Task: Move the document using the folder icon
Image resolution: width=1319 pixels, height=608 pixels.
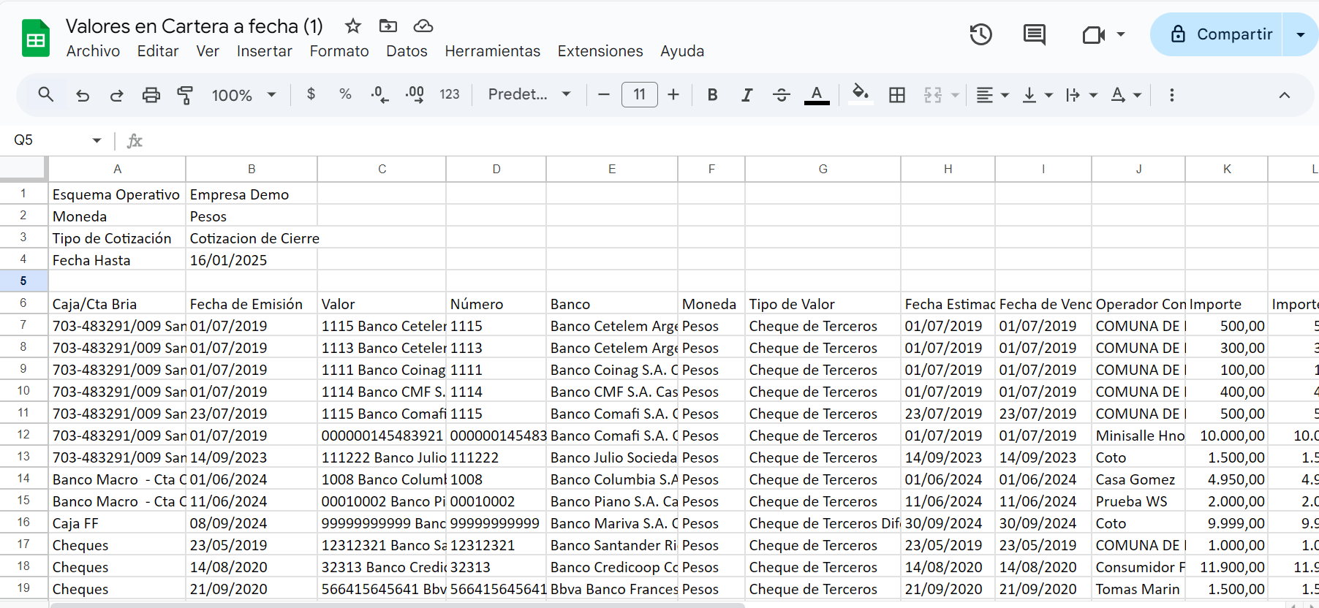Action: click(388, 26)
